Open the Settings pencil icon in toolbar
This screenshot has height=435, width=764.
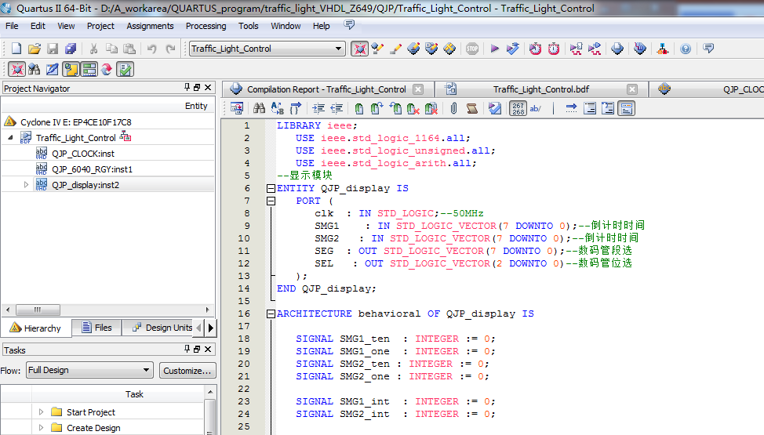pyautogui.click(x=395, y=49)
